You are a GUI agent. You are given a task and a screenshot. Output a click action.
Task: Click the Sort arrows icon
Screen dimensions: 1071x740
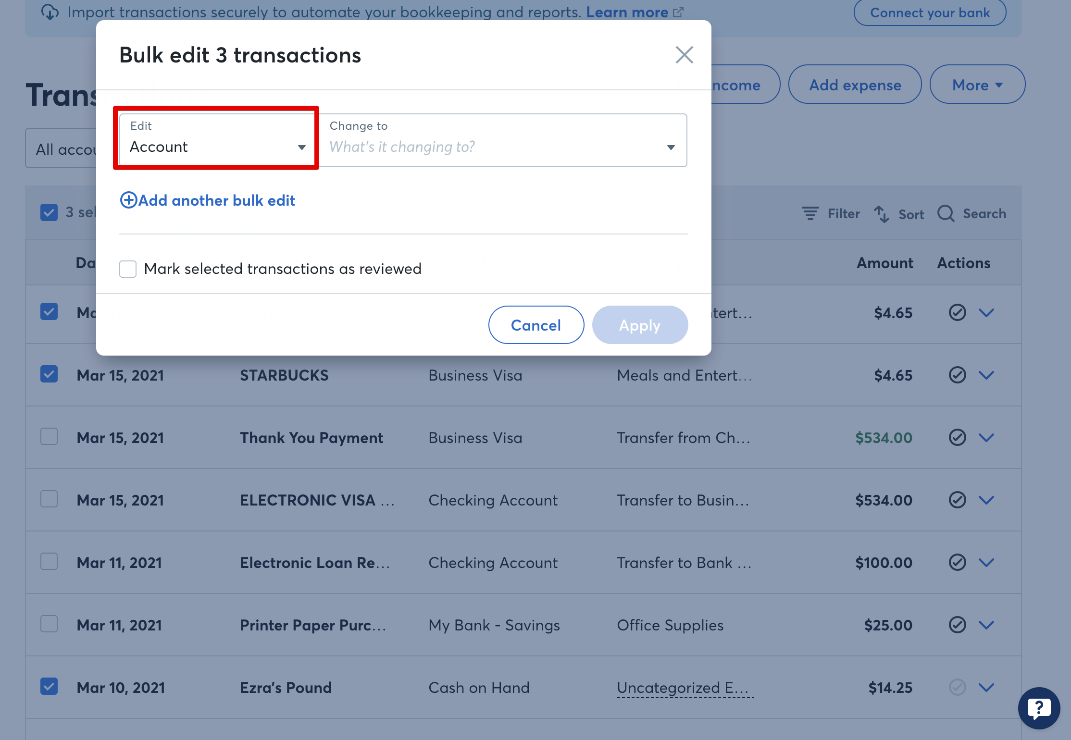(x=881, y=214)
